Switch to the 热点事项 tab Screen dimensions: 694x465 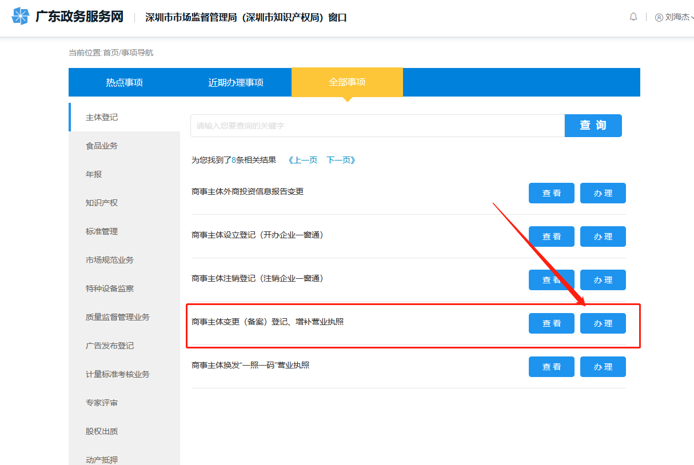pos(124,82)
